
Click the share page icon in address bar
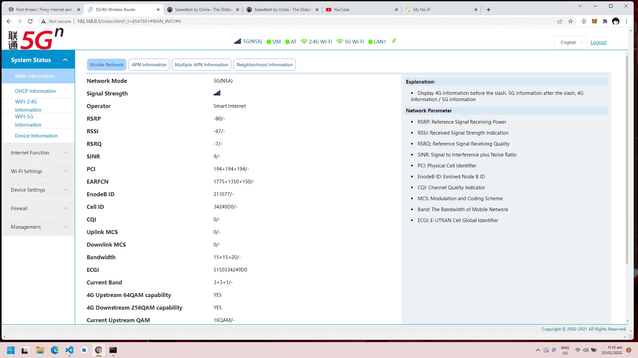[560, 21]
